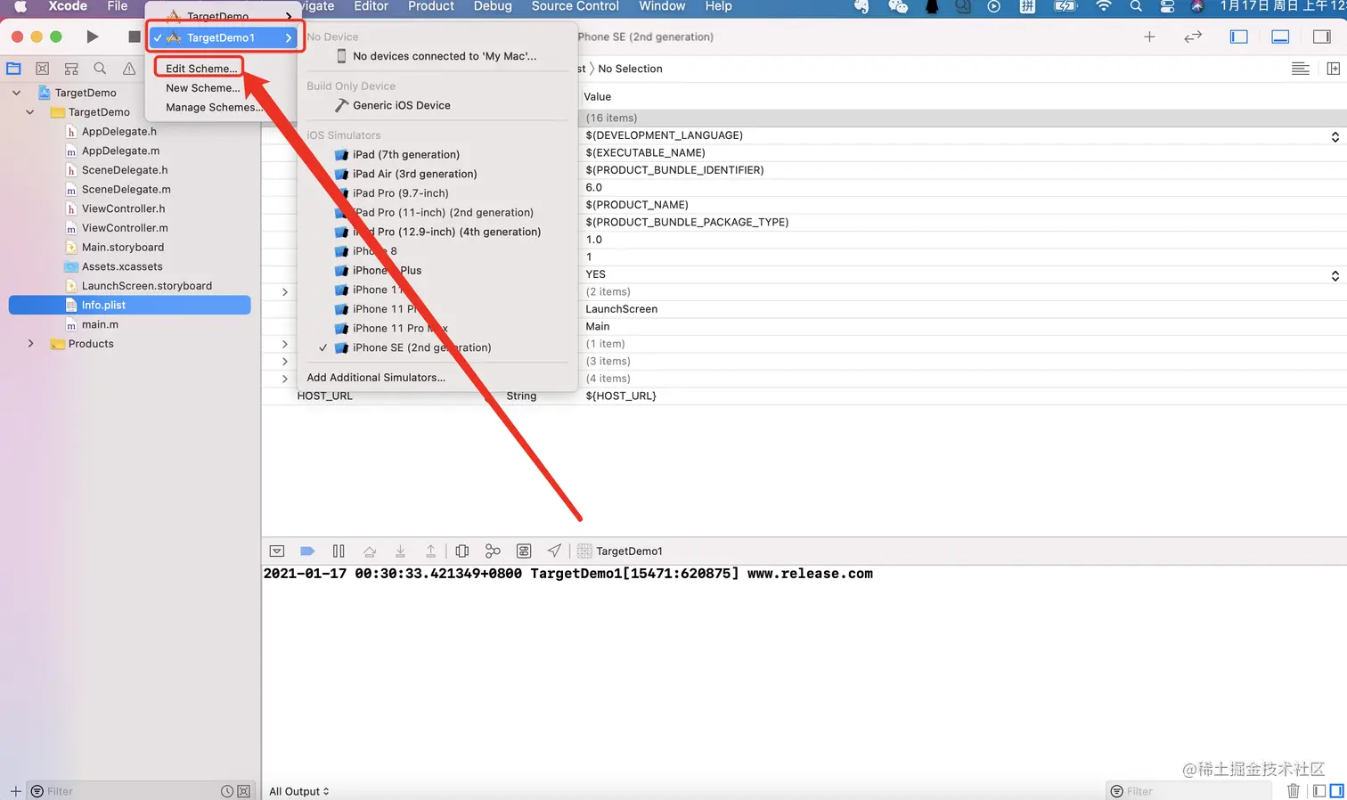Open AppDelegate.m in the navigator
The height and width of the screenshot is (800, 1347).
tap(120, 151)
